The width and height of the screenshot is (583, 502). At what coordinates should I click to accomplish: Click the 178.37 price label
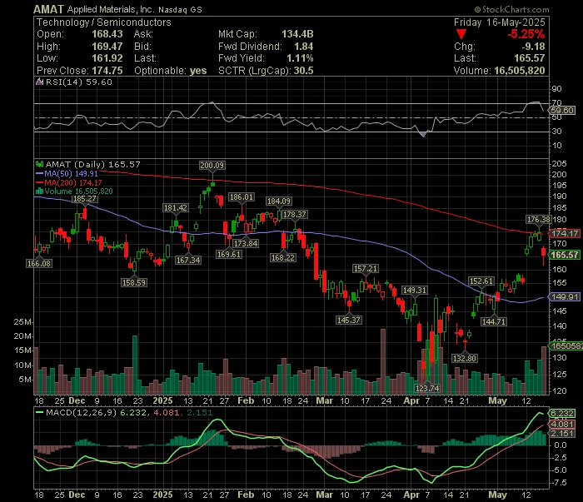tap(295, 215)
